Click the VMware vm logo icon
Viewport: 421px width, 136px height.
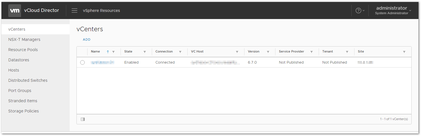click(x=14, y=11)
